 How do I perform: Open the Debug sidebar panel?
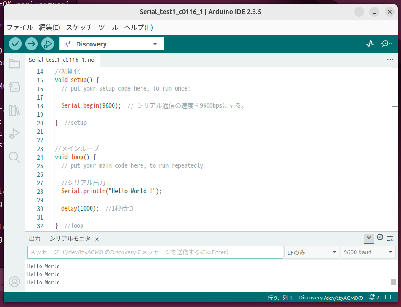pyautogui.click(x=14, y=133)
